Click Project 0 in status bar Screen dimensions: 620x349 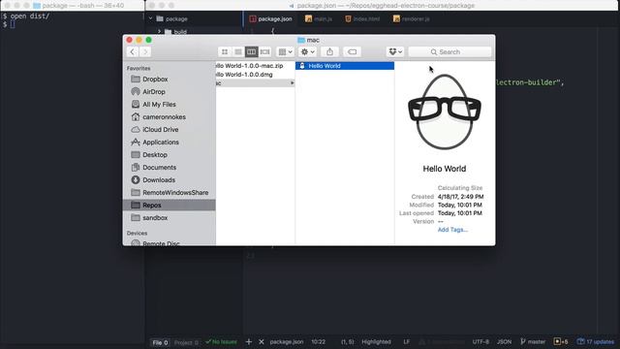tap(186, 342)
